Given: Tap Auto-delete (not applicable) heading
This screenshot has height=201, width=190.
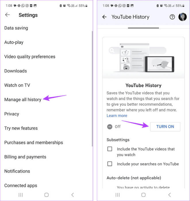Looking at the screenshot, I should (x=134, y=178).
